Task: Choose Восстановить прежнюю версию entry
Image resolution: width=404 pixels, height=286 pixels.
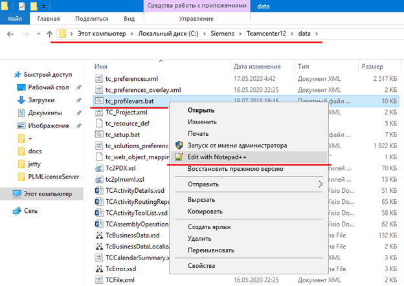Action: click(236, 169)
